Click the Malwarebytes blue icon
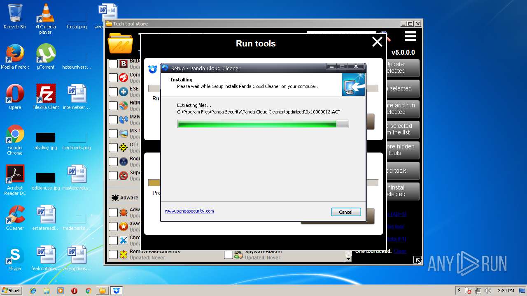Image resolution: width=527 pixels, height=296 pixels. coord(124,120)
